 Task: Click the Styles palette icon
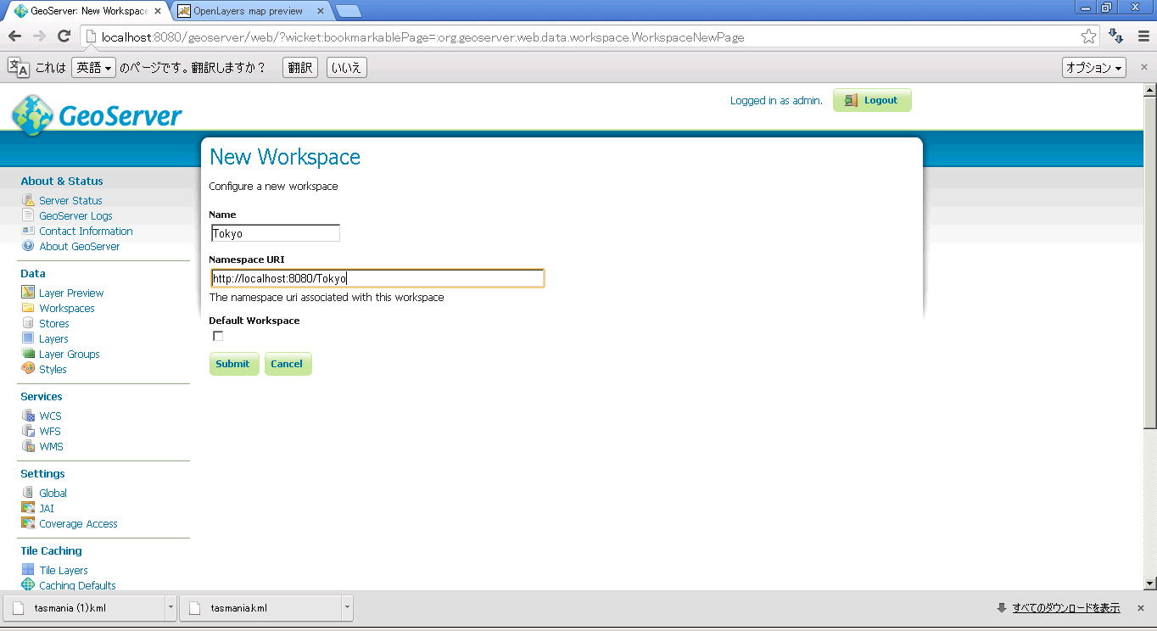[x=28, y=369]
